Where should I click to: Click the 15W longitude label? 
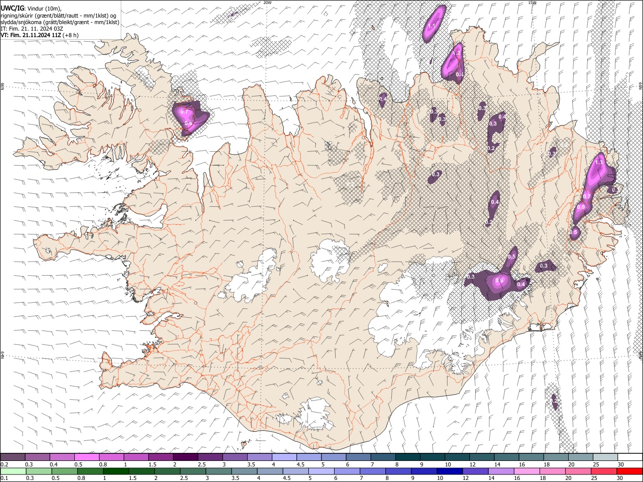pos(532,3)
